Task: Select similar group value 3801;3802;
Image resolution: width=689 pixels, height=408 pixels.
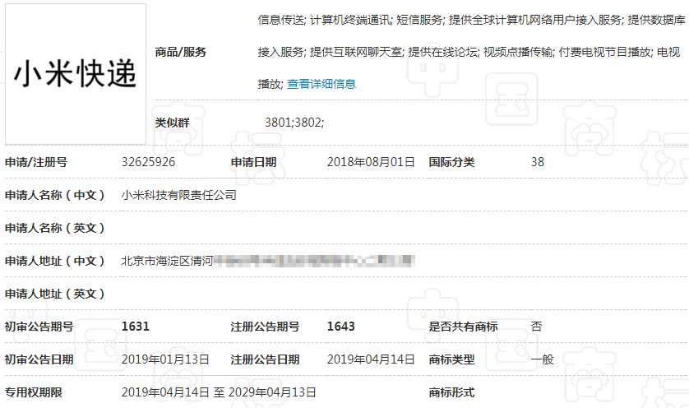Action: point(294,123)
